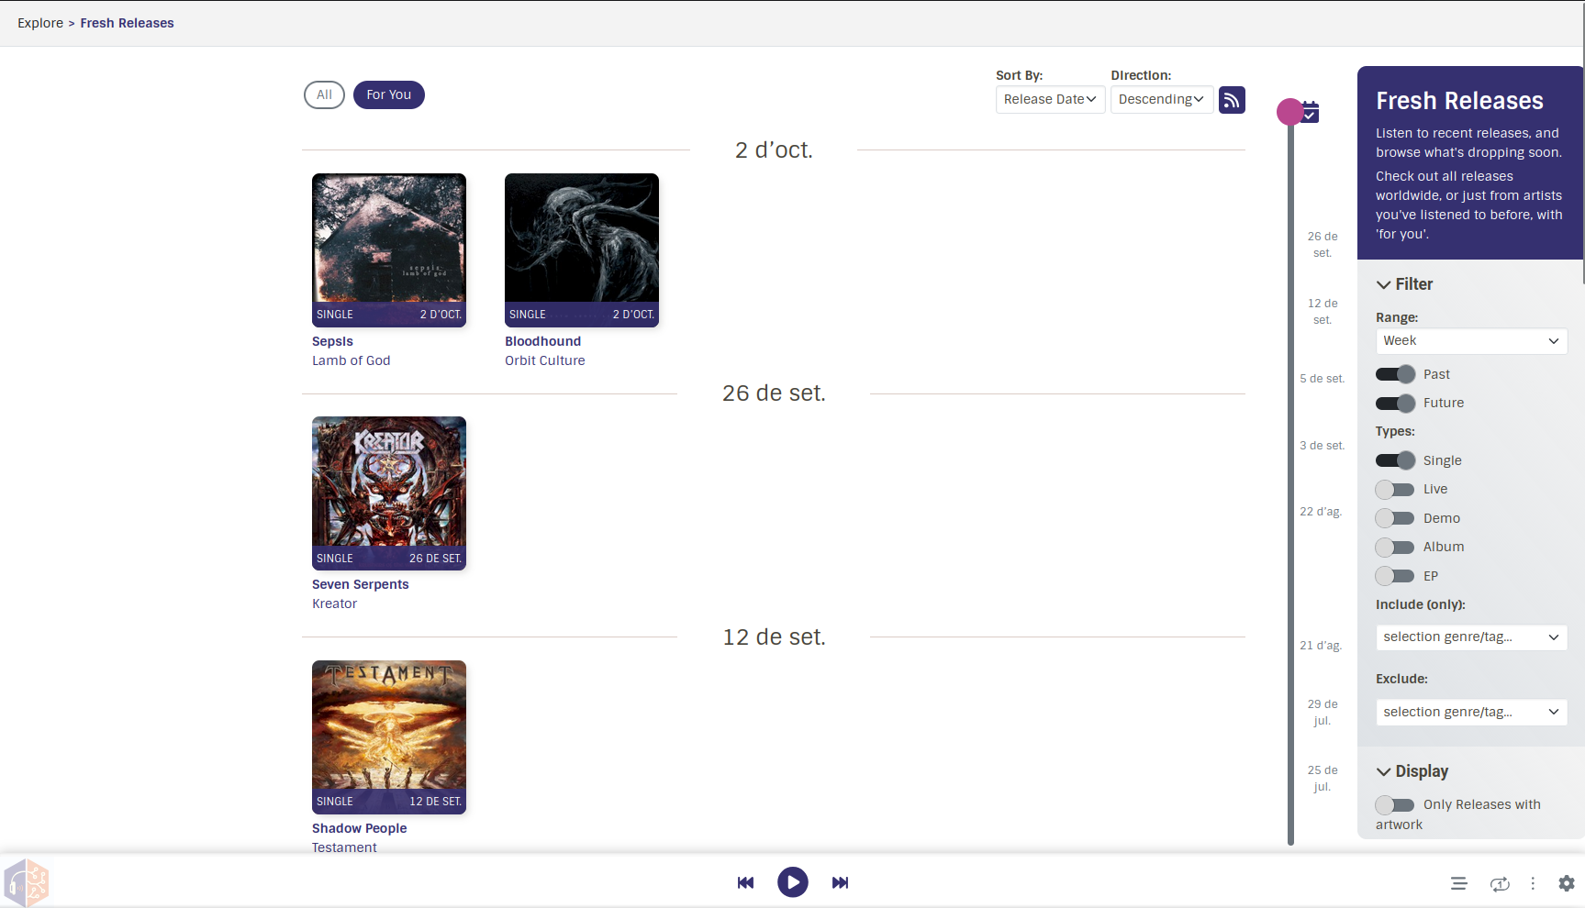1585x908 pixels.
Task: Turn on Only Releases with artwork
Action: [1395, 805]
